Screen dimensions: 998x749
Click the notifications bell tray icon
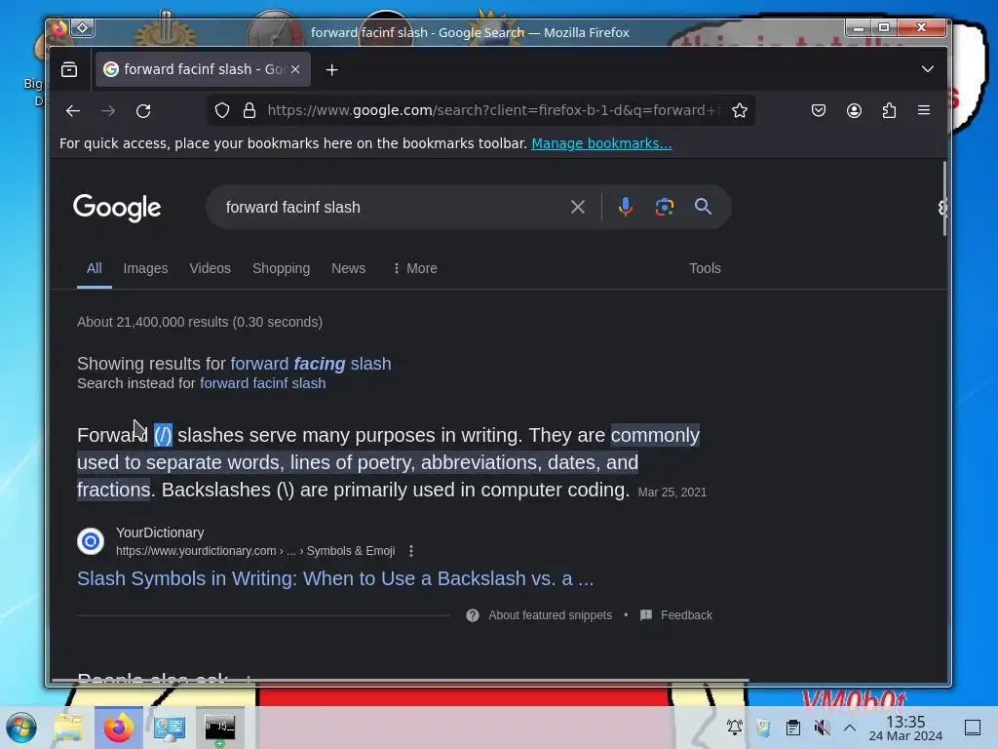point(735,728)
